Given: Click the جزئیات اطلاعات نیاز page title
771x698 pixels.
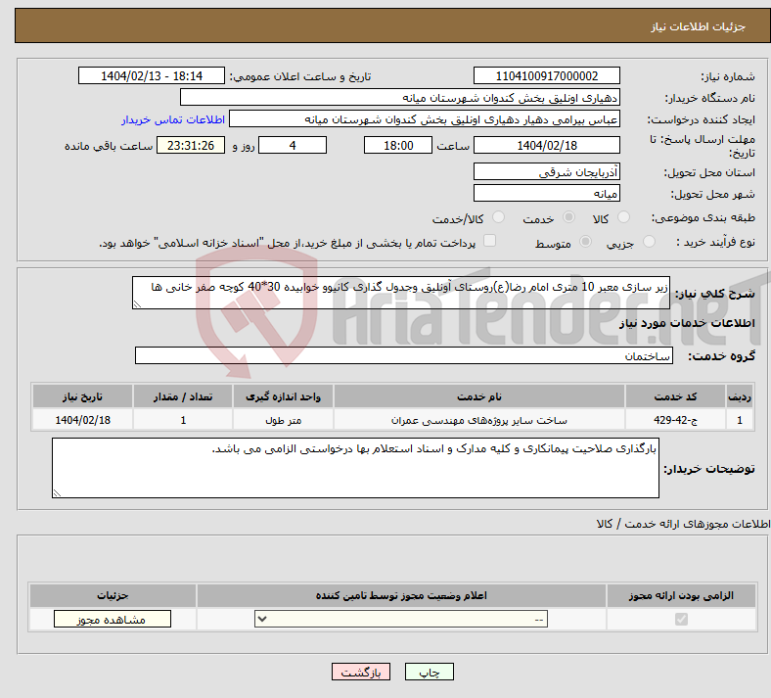Looking at the screenshot, I should click(699, 26).
